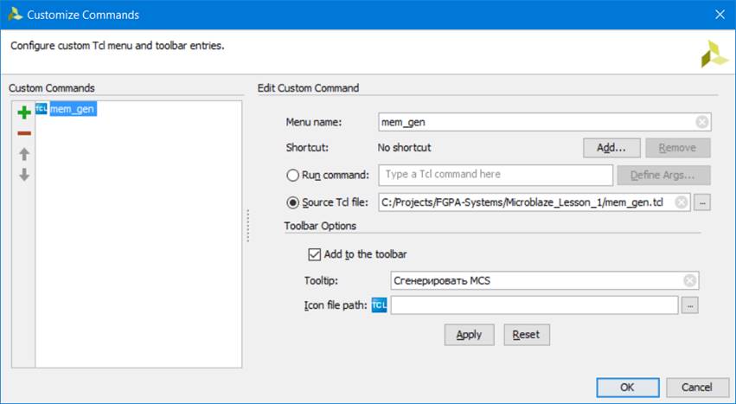Confirm the dialog with OK
Viewport: 736px width, 404px height.
pos(628,387)
